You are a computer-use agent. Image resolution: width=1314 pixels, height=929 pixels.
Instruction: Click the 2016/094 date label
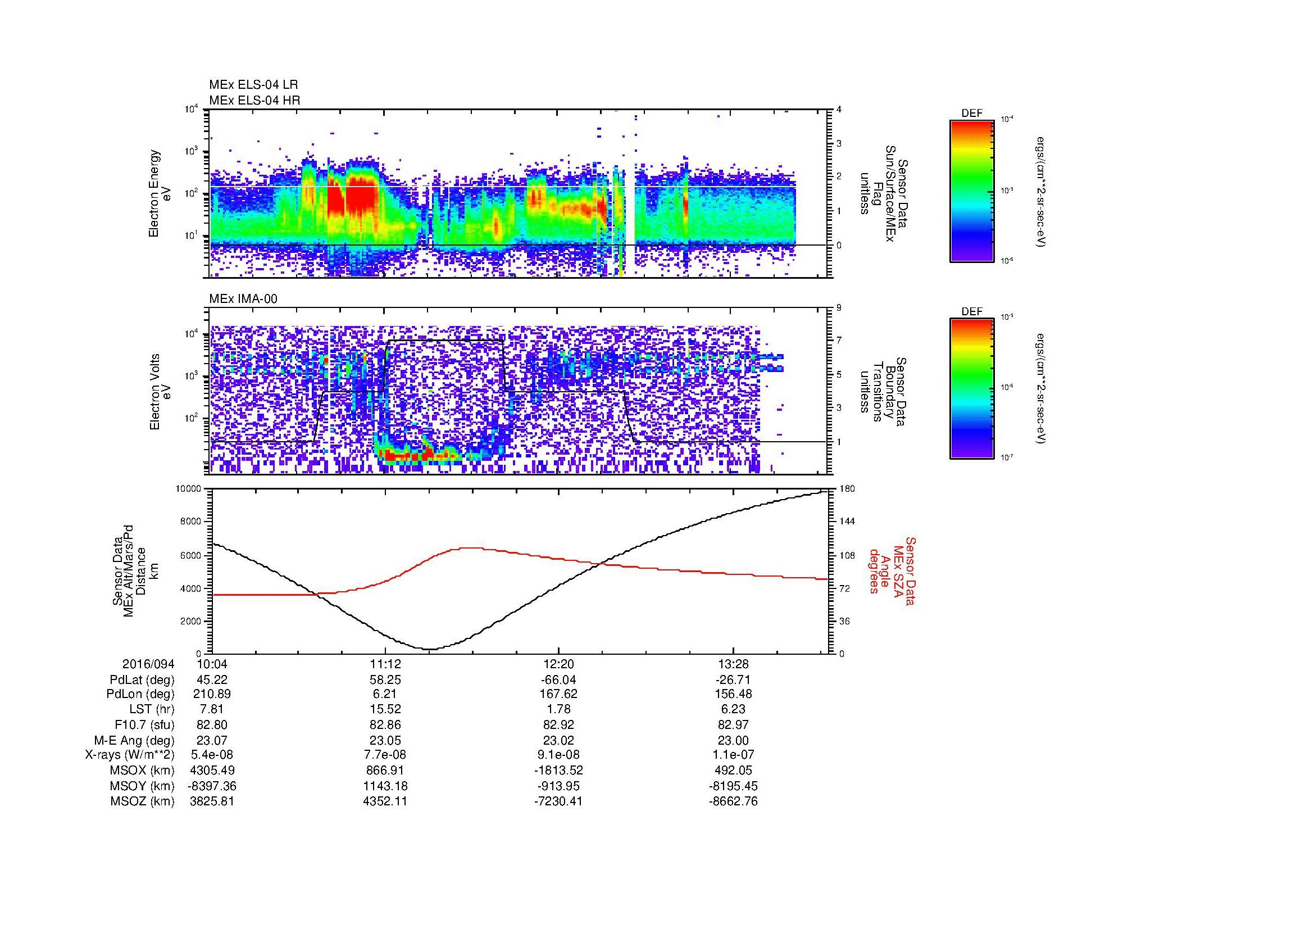point(148,664)
